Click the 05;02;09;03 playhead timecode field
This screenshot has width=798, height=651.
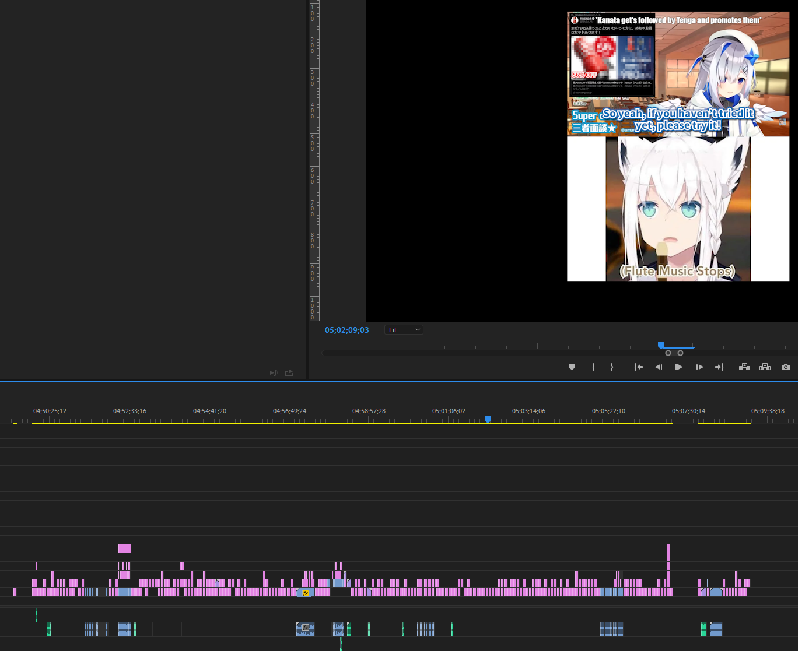(x=347, y=330)
